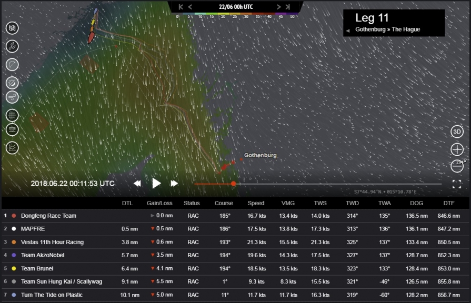Click the Leg 11 title
This screenshot has height=303, width=471.
coord(372,18)
